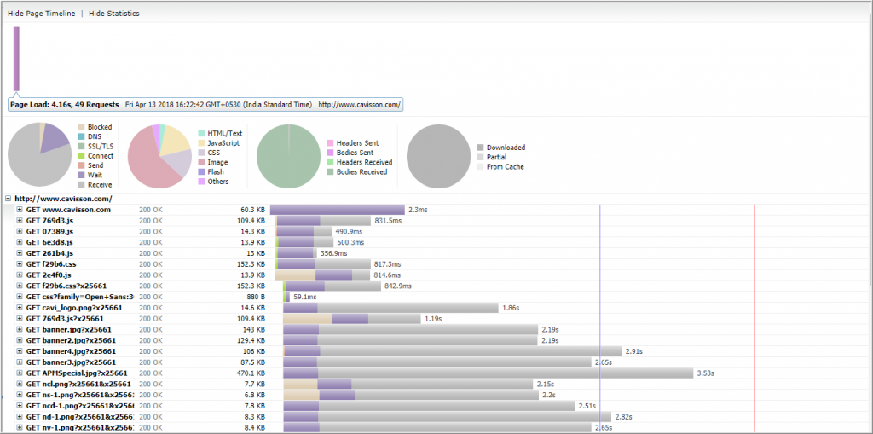Expand the GET cavi_logo.png?x25661 request
873x434 pixels.
(x=20, y=308)
